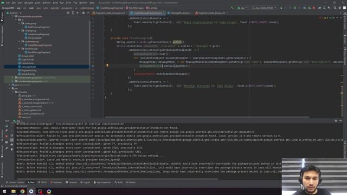Collapse the createmessage package

point(20,42)
